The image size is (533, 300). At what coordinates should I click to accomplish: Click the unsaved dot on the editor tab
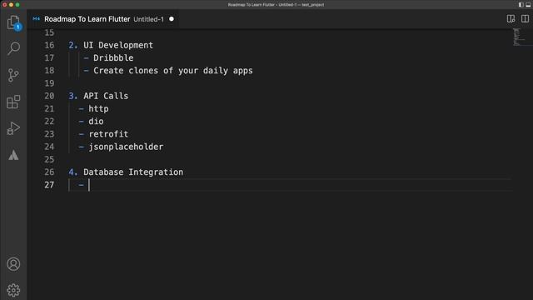click(x=172, y=19)
